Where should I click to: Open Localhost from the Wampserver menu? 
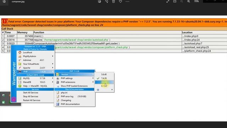35,52
